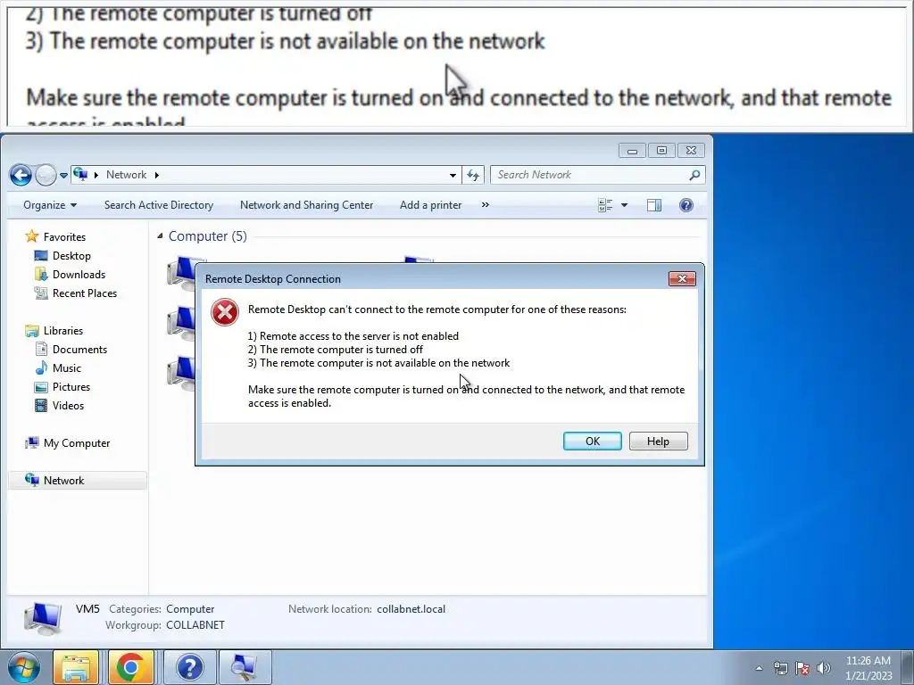Open Chrome from the taskbar
The height and width of the screenshot is (685, 914).
130,667
